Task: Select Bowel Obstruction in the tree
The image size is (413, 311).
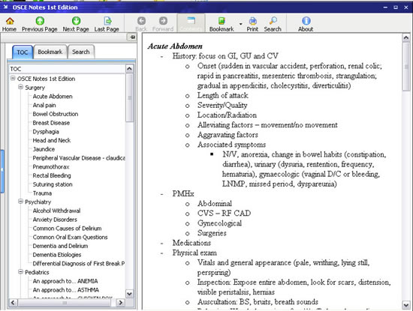Action: (56, 114)
